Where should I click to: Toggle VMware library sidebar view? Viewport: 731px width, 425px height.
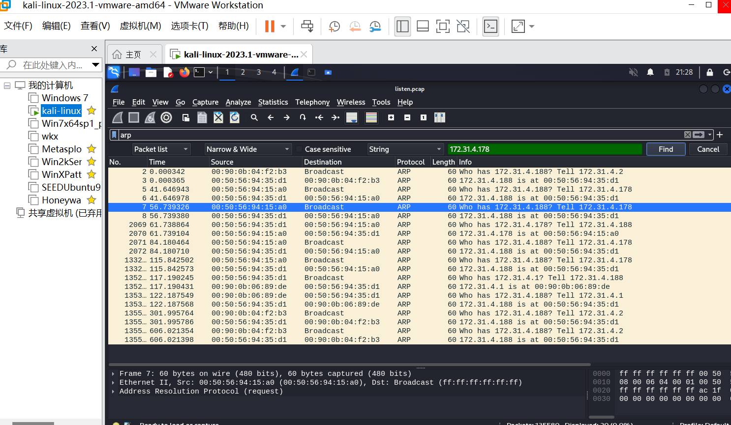(x=402, y=27)
